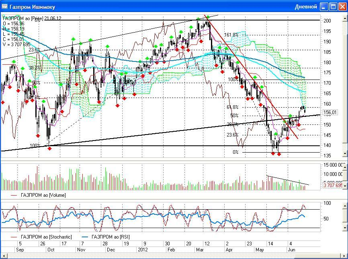Screen dimensions: 348x259
Task: Click the 2012 year marker on time axis
Action: (143, 250)
